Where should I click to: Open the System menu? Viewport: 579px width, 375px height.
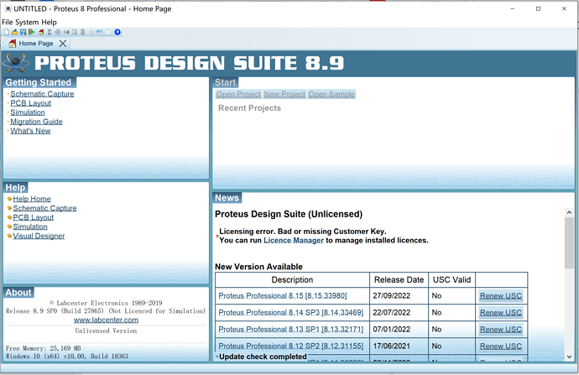pyautogui.click(x=27, y=22)
